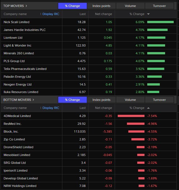Sort Bottom Movers by Net change header
This screenshot has height=190, width=179.
coord(104,108)
